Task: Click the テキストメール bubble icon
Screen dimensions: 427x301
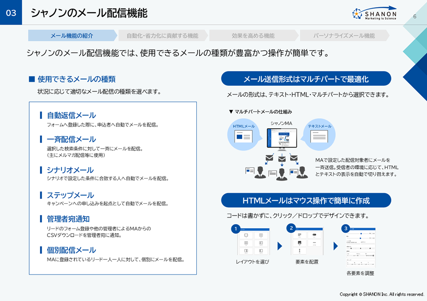Action: (319, 135)
